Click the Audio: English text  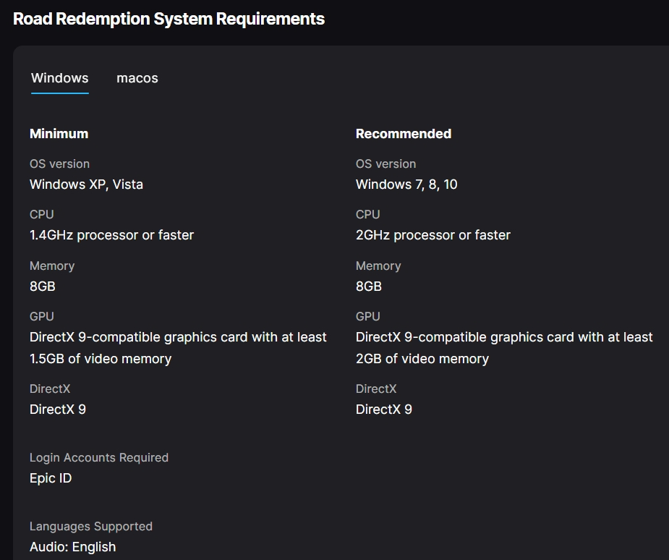pos(72,547)
